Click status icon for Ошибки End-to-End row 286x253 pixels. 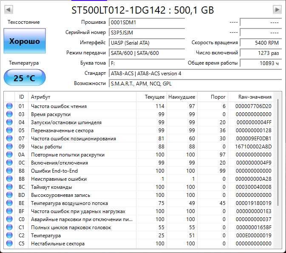pyautogui.click(x=9, y=171)
